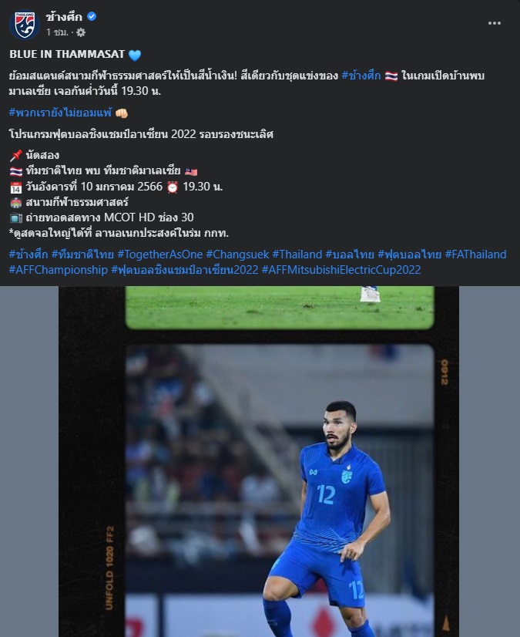Open the #พวกเรายังไม่ยอมแพ้ hashtag
The image size is (520, 637).
click(x=60, y=113)
